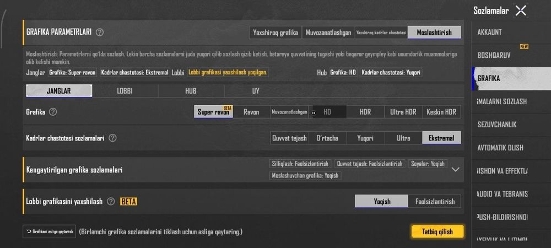Open the PUSH-BILDIRISHNOMA section
This screenshot has width=551, height=248.
511,217
